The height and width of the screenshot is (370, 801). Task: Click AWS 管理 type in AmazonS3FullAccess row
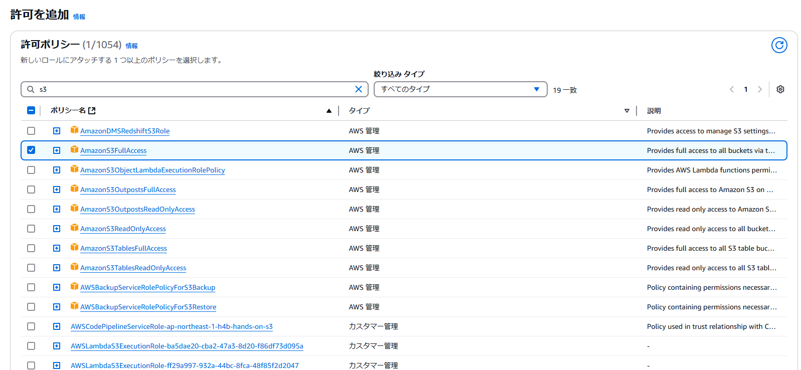[364, 150]
